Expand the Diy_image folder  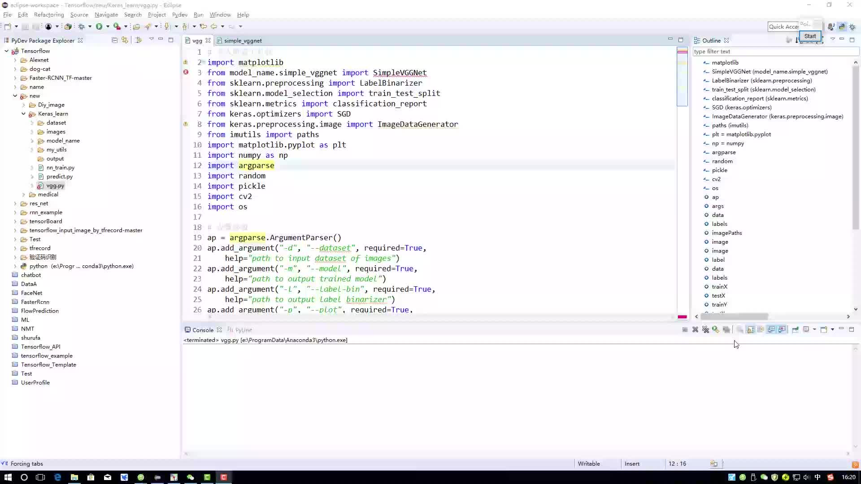(x=24, y=105)
